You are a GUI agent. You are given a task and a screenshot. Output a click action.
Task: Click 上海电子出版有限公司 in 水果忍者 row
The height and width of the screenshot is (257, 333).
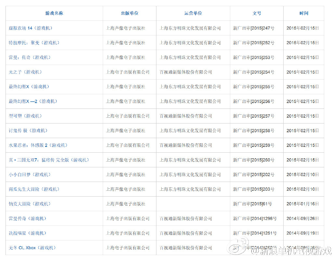click(127, 145)
